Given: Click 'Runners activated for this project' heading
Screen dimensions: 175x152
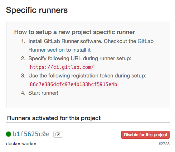Looking at the screenshot, I should [x=54, y=118].
